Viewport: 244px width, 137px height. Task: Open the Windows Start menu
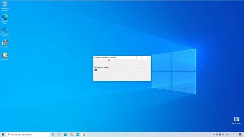[3, 134]
